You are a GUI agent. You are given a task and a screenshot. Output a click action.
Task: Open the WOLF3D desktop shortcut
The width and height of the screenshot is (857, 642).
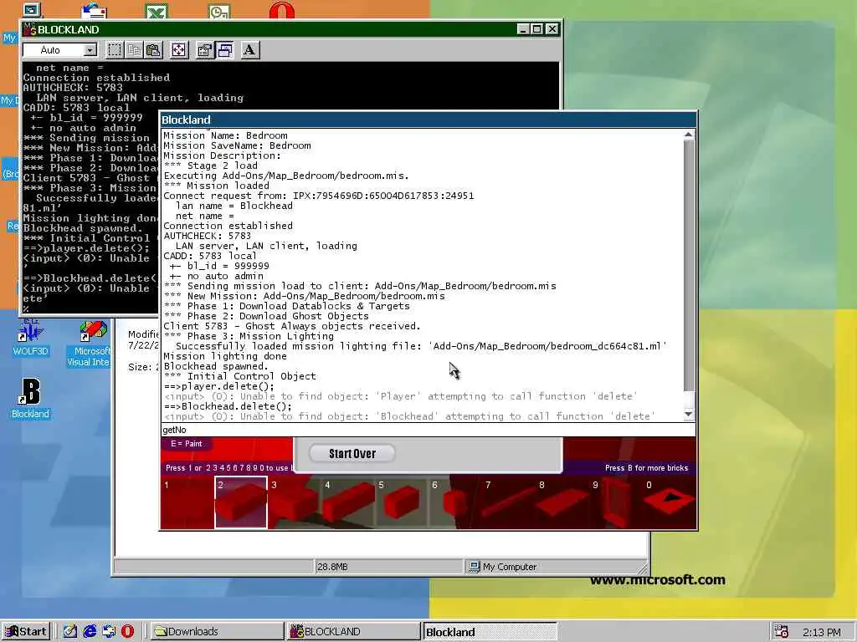[x=31, y=337]
